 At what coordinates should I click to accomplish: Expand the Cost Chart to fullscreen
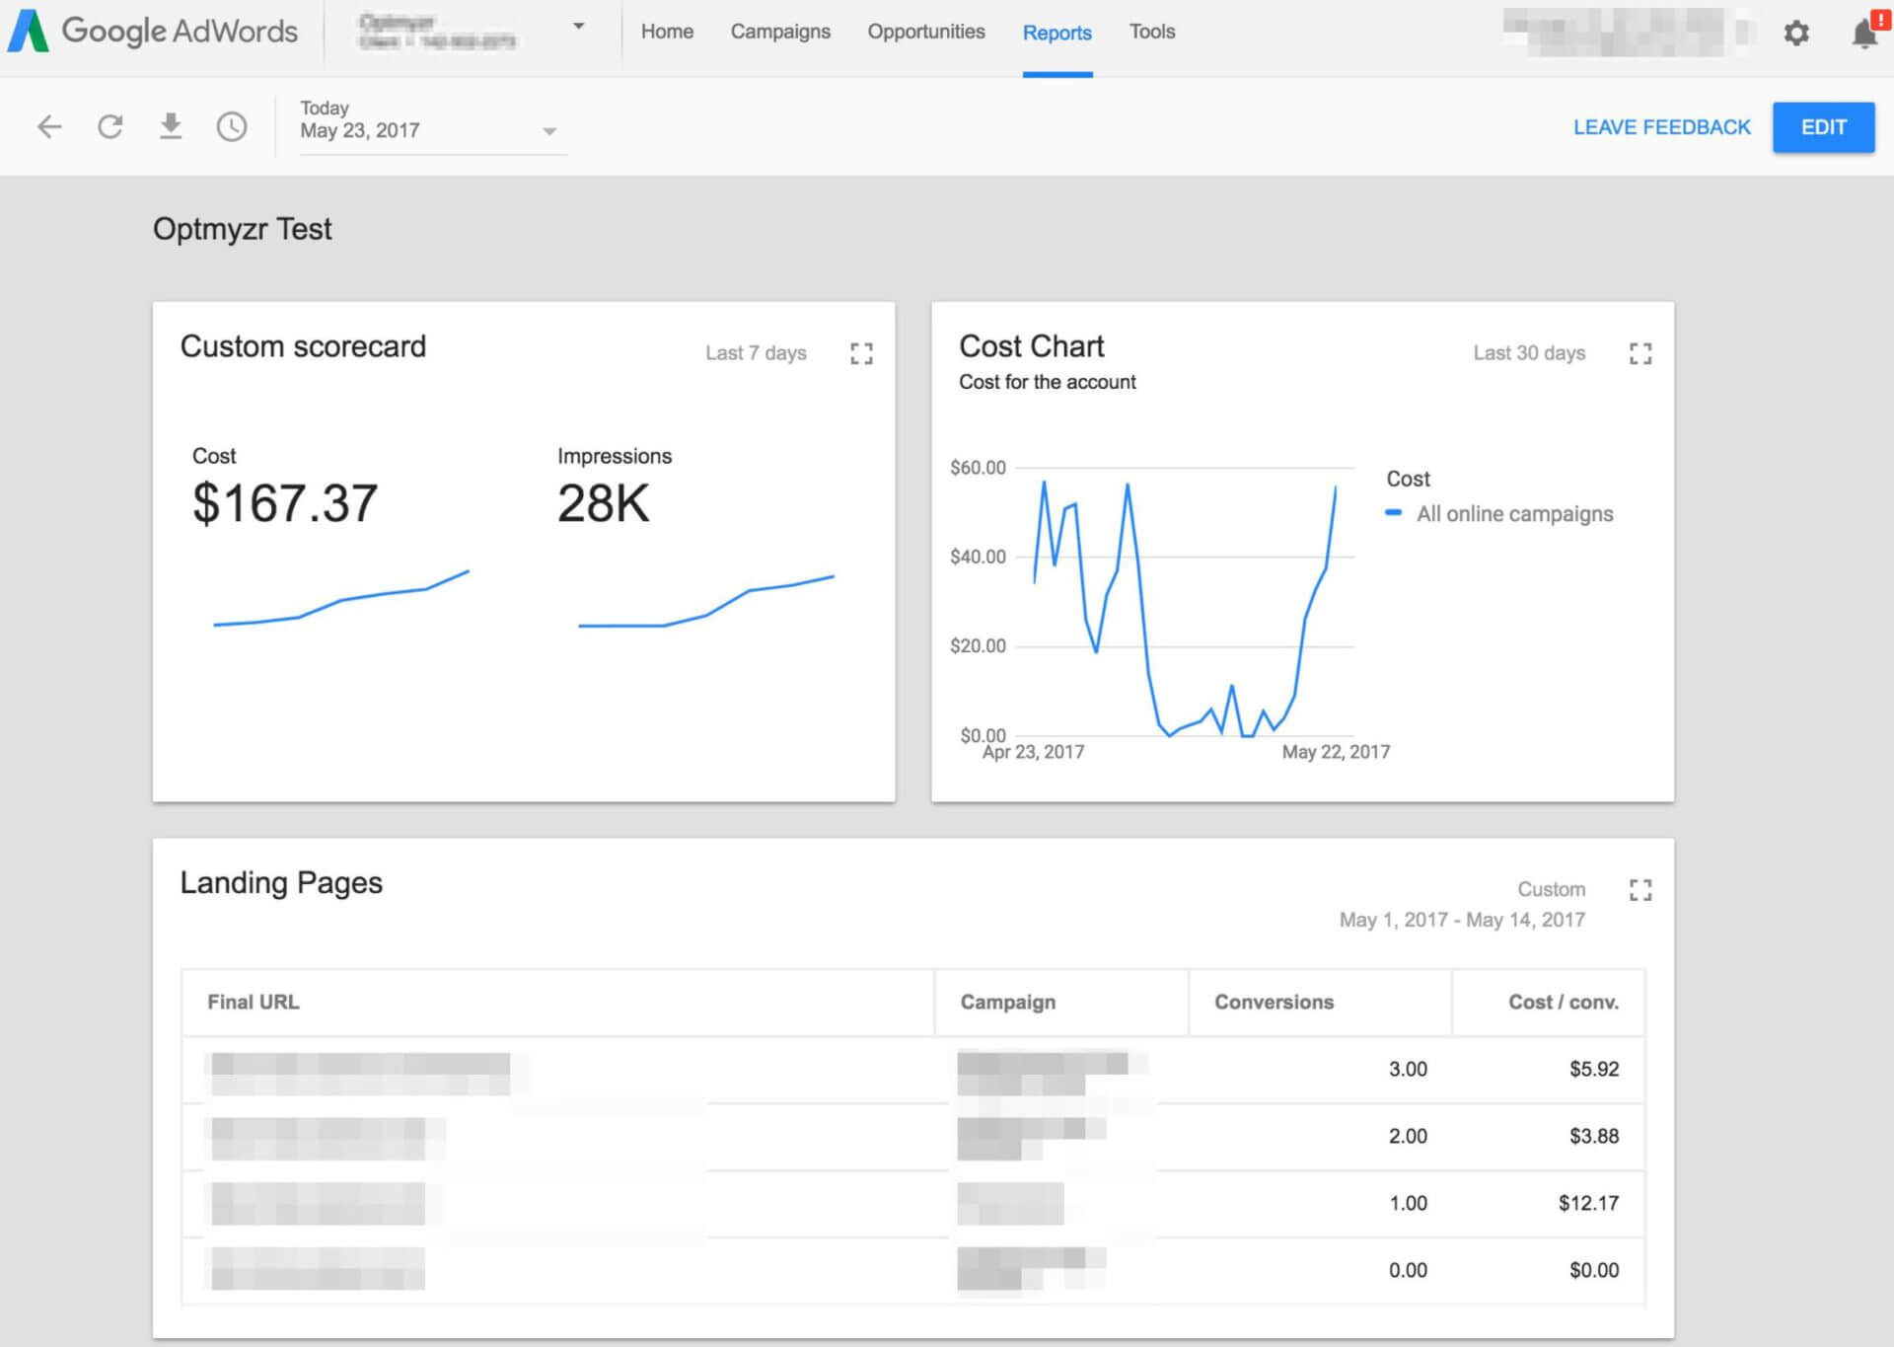pyautogui.click(x=1639, y=353)
